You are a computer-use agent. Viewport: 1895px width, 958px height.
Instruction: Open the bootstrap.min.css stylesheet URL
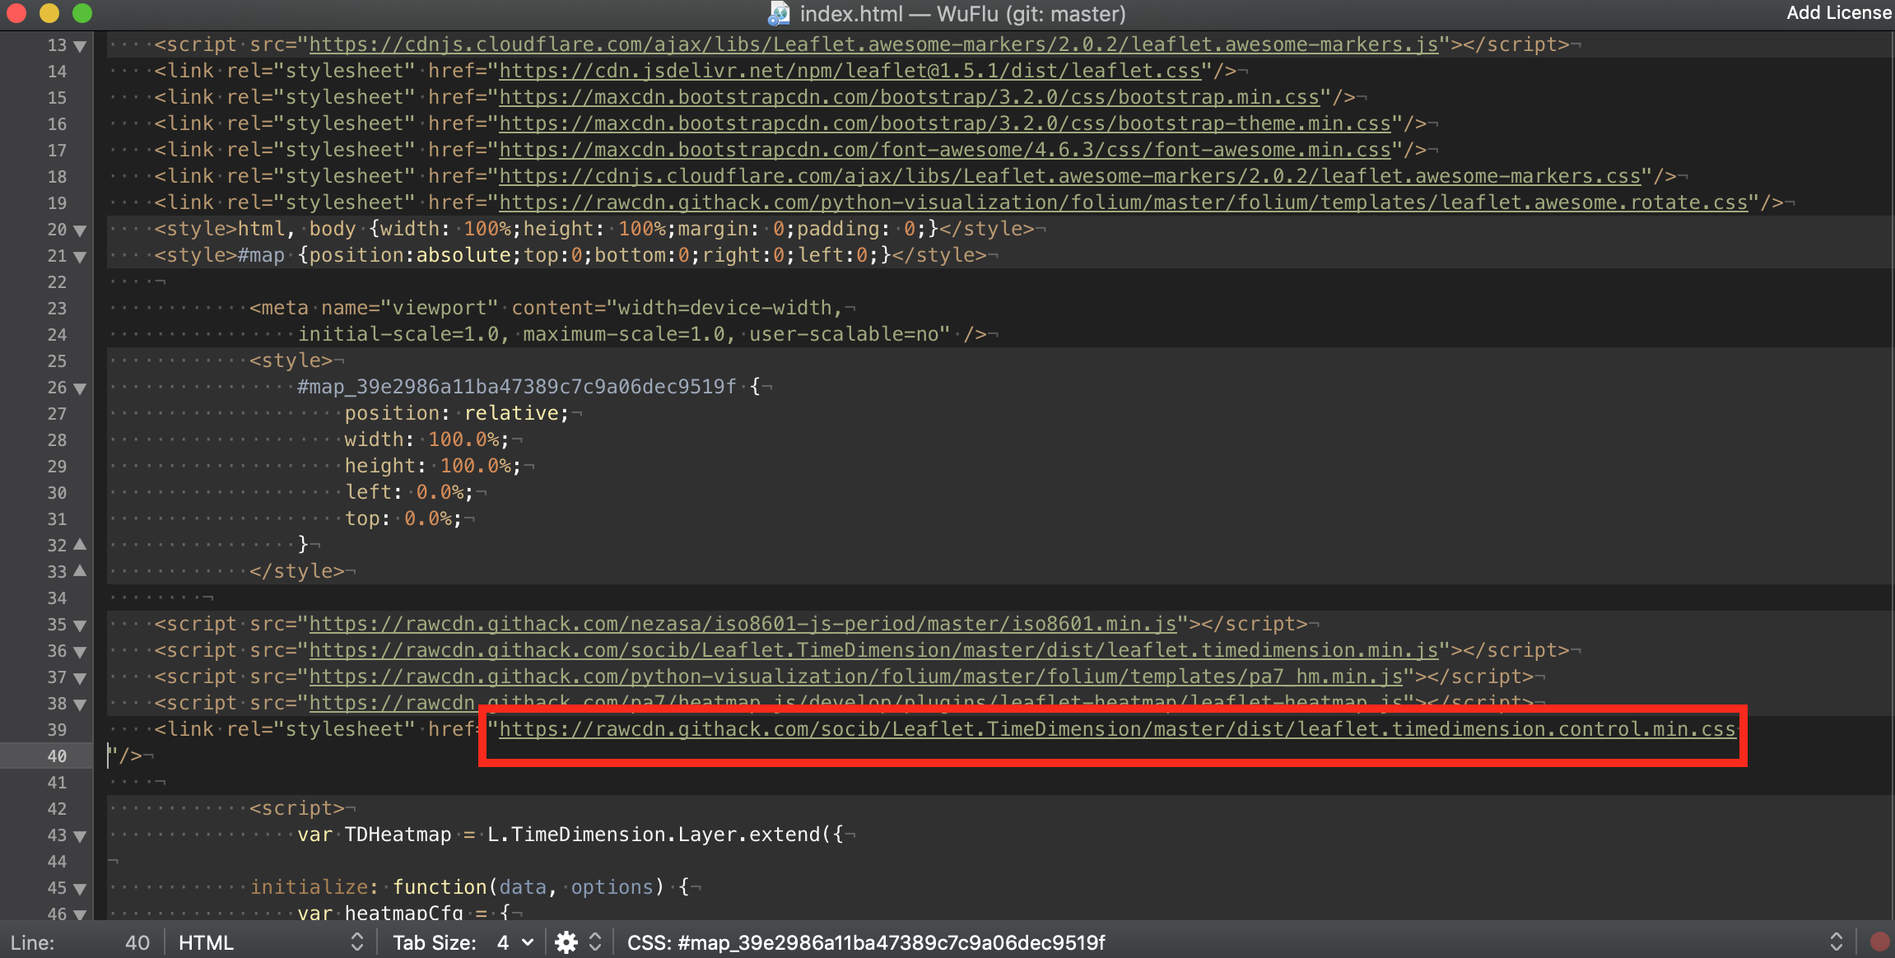[906, 96]
